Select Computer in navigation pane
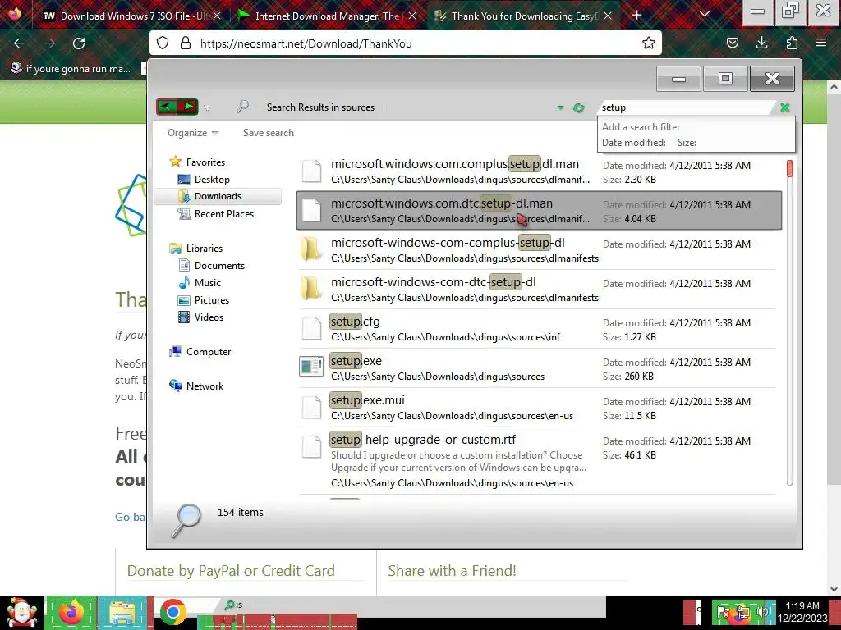841x630 pixels. [200, 352]
